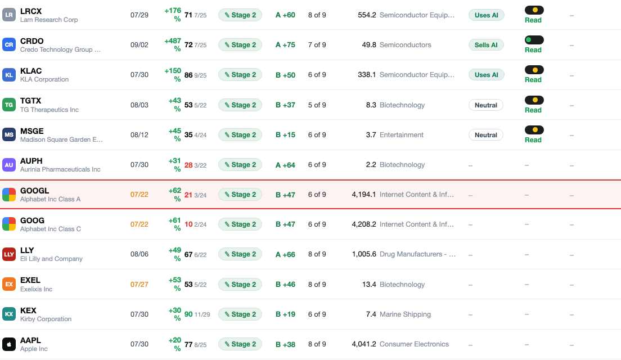Open the LLY red logo icon
Viewport: 621px width, 360px height.
pos(8,254)
